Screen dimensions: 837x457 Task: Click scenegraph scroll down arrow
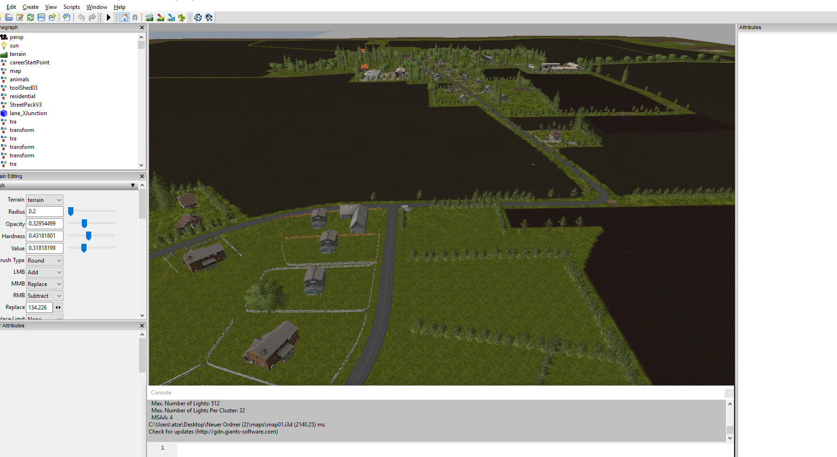pos(141,165)
